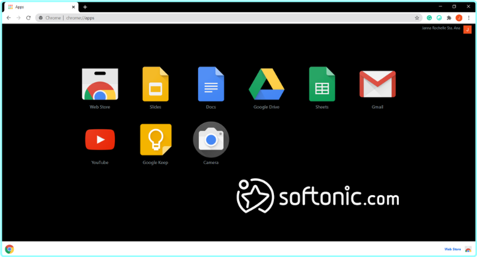477x257 pixels.
Task: Open the Sheets app
Action: [322, 84]
